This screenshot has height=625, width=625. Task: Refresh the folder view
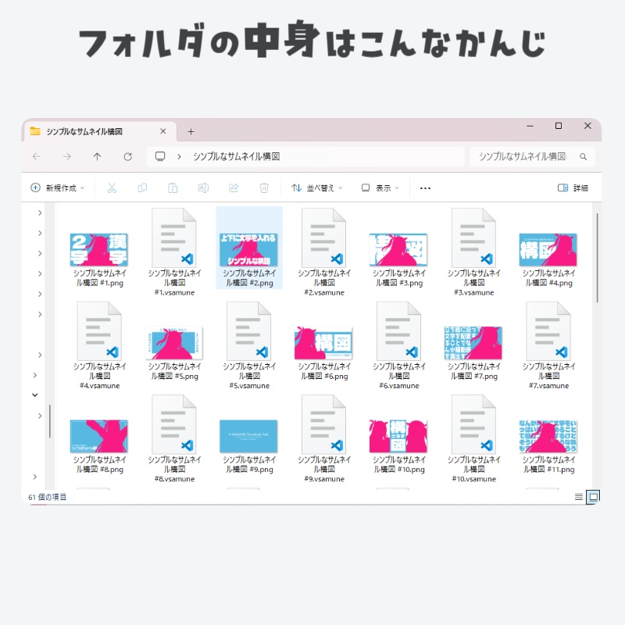tap(127, 156)
